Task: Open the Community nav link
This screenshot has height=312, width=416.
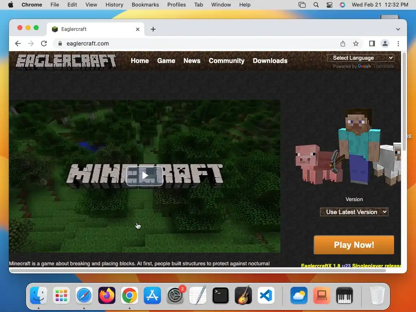Action: tap(227, 61)
